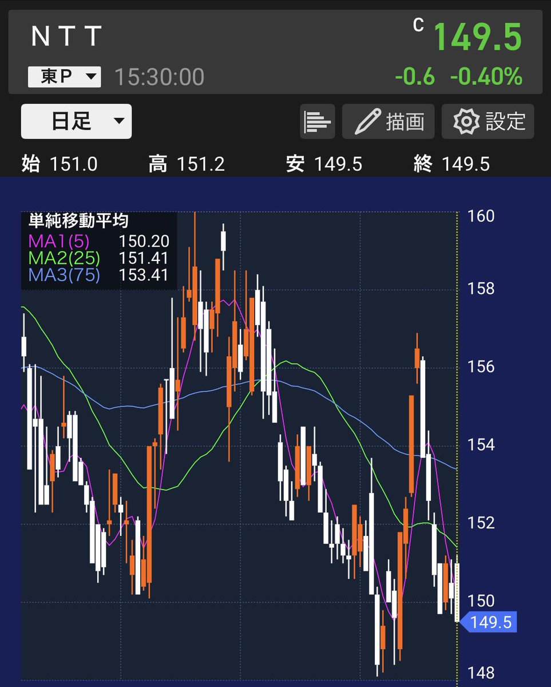Toggle the volume-by-price bars icon

[318, 121]
